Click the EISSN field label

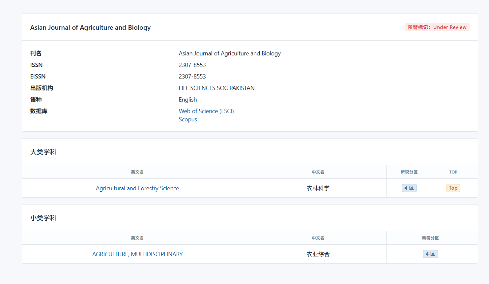coord(38,77)
